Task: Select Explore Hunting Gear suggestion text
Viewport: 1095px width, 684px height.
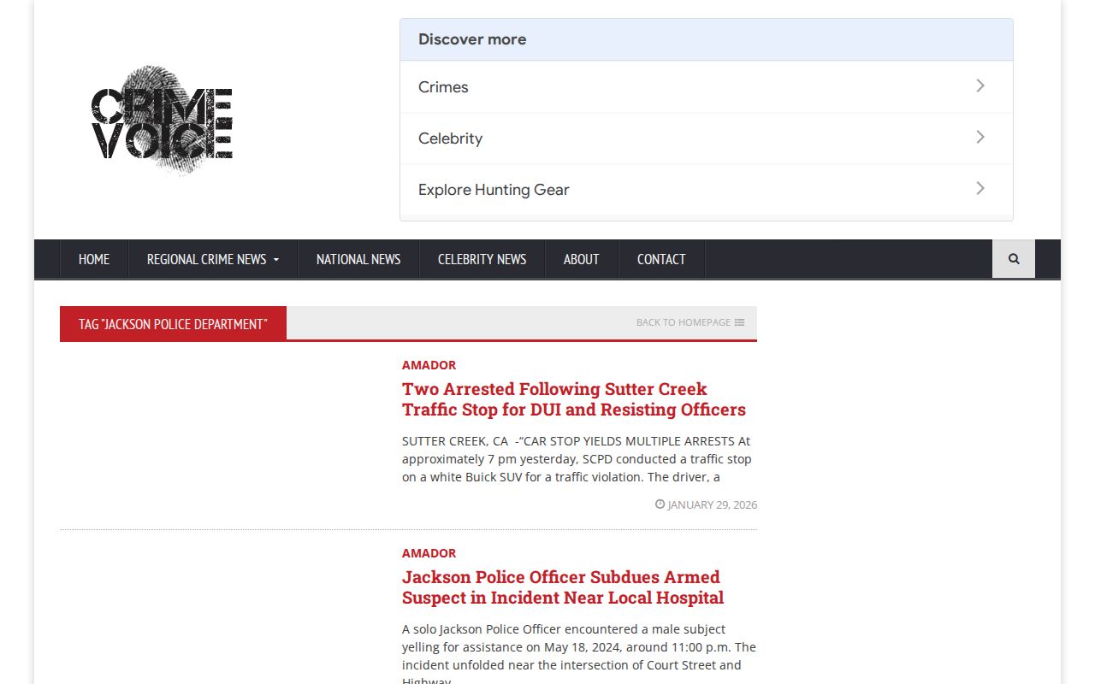Action: click(x=494, y=190)
